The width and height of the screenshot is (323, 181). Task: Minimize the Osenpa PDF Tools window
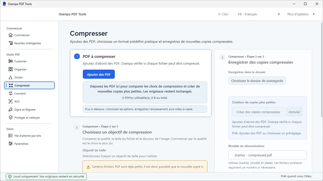click(294, 4)
